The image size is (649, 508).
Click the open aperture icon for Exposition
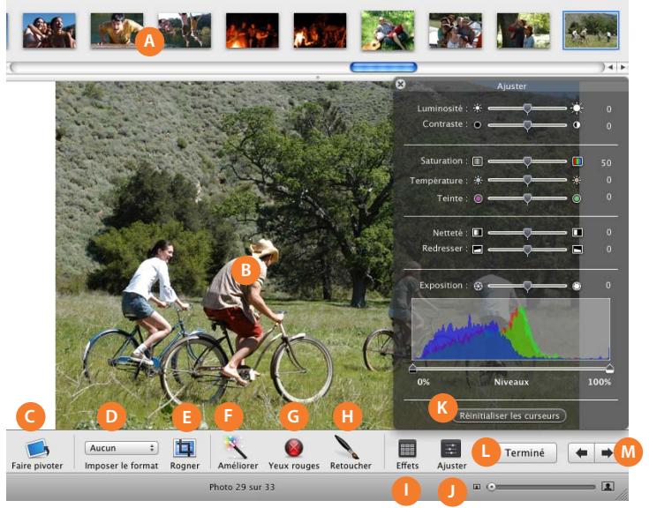pos(577,286)
